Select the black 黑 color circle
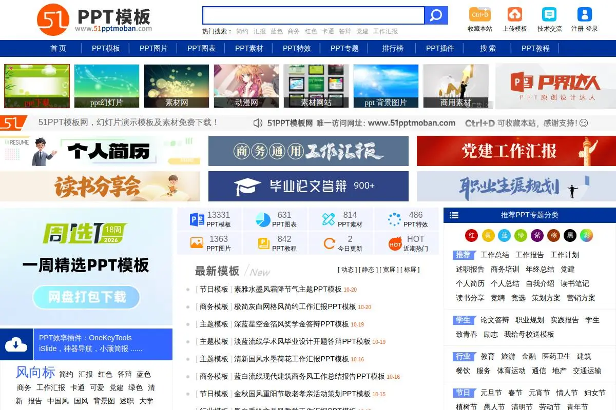616x410 pixels. pyautogui.click(x=570, y=236)
